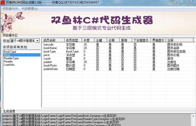
Task: Click the 注释 column header
Action: pyautogui.click(x=170, y=40)
